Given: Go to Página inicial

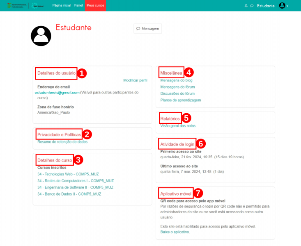Looking at the screenshot, I should pos(62,5).
